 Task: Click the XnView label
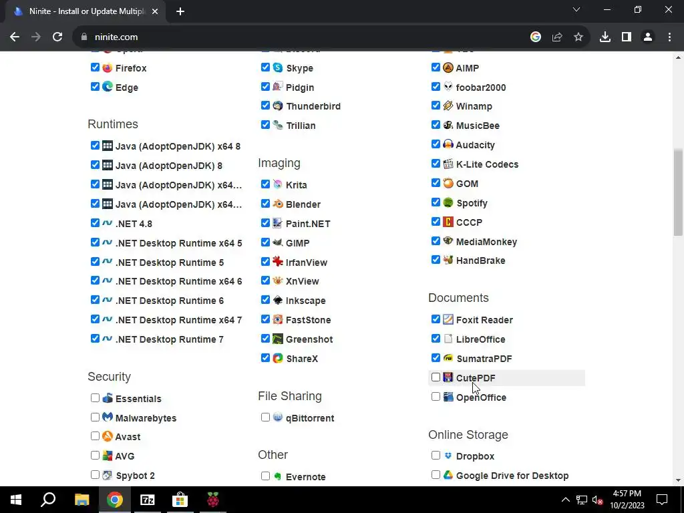(x=303, y=281)
